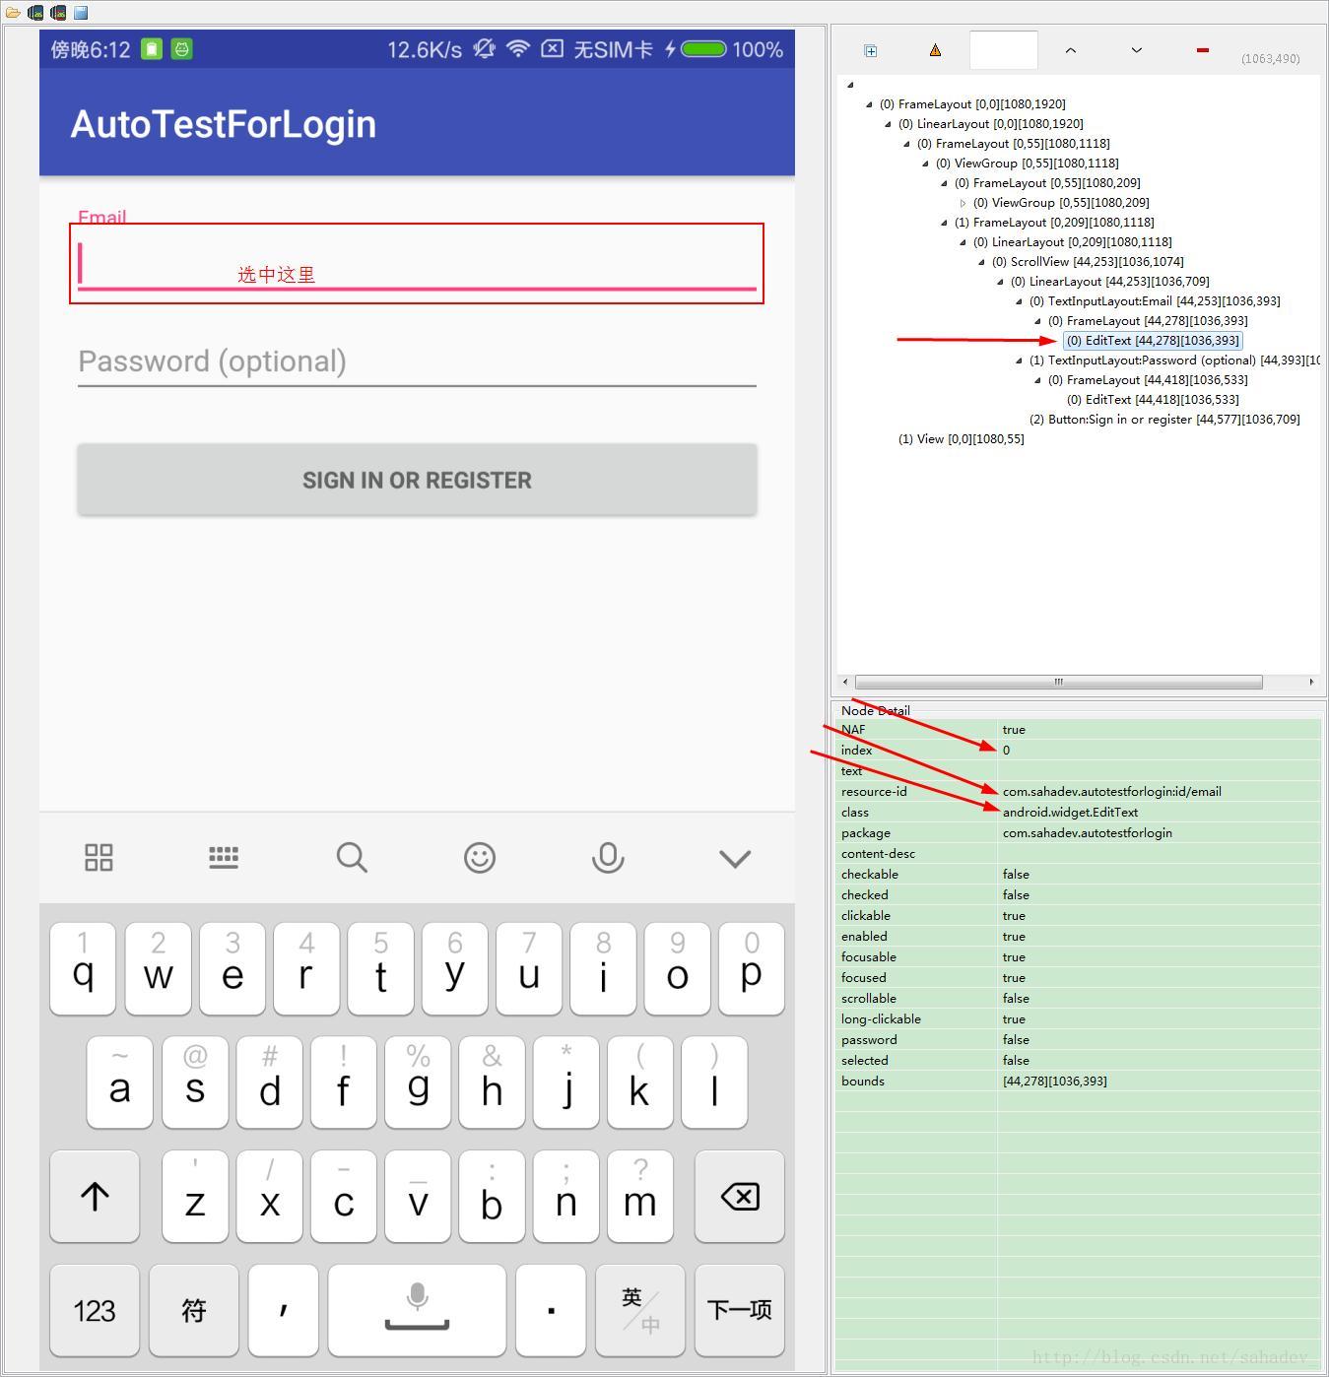Collapse TextInputLayout:Email node

pos(1020,301)
